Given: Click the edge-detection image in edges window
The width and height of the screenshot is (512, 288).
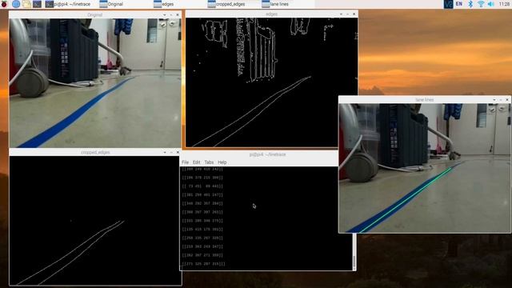Looking at the screenshot, I should [272, 82].
